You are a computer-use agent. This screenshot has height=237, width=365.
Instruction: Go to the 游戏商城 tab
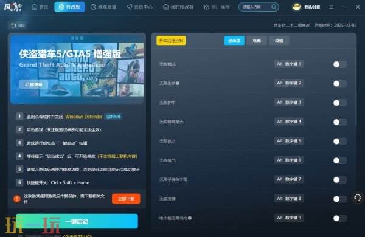[x=103, y=7]
